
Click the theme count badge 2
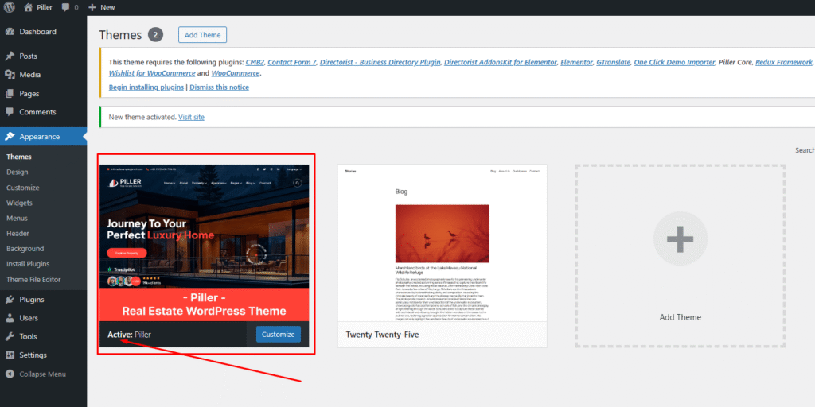155,35
